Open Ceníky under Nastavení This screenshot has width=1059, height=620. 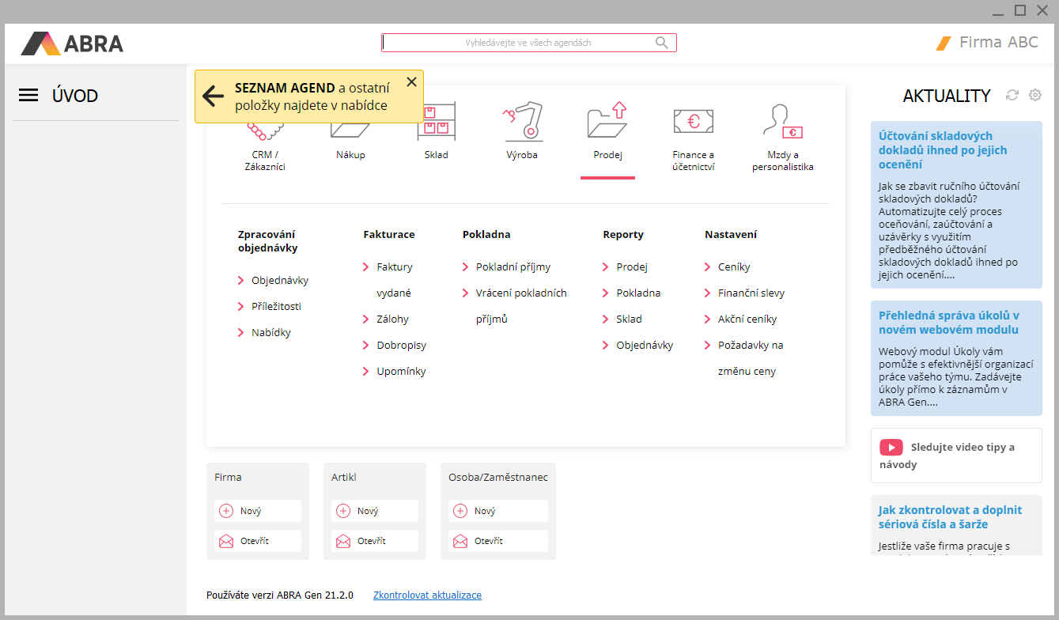tap(733, 267)
